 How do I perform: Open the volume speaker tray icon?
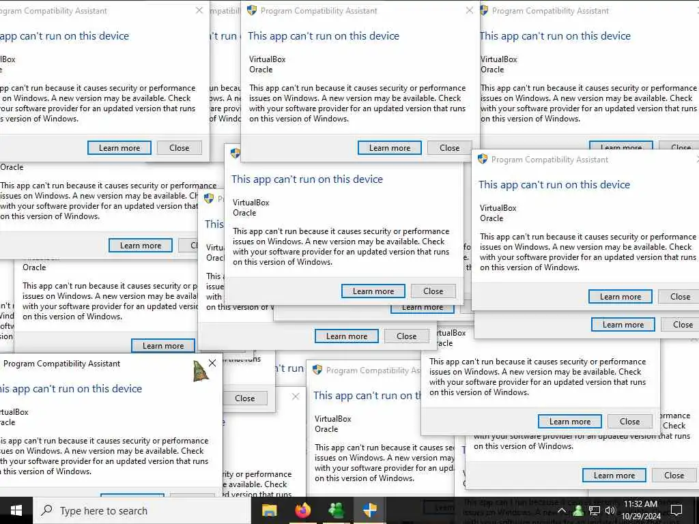point(610,510)
